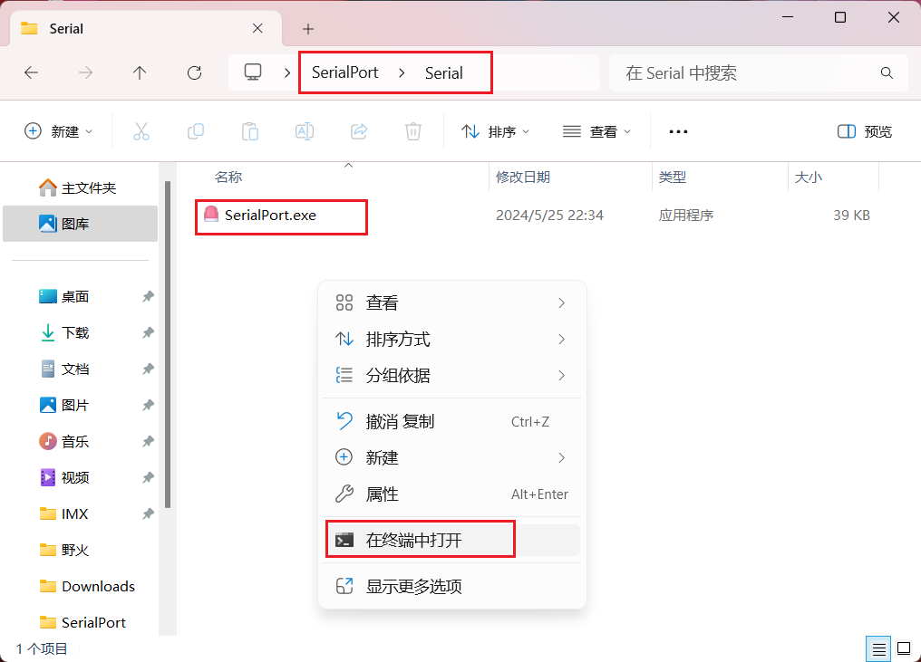Select 属性 from the context menu
This screenshot has height=662, width=921.
point(385,494)
